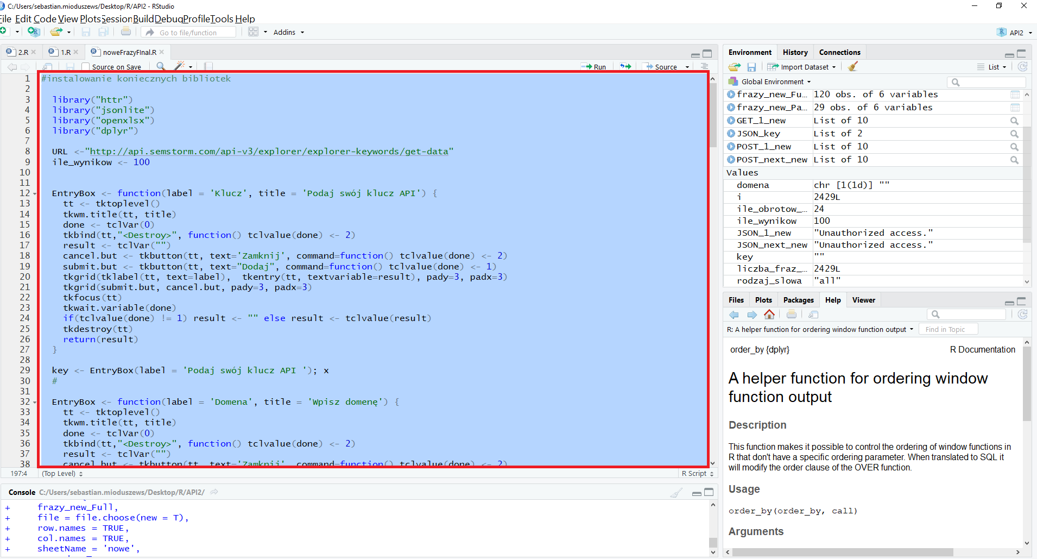View frazy_new_Fu data table icon
This screenshot has width=1037, height=559.
coord(1014,95)
